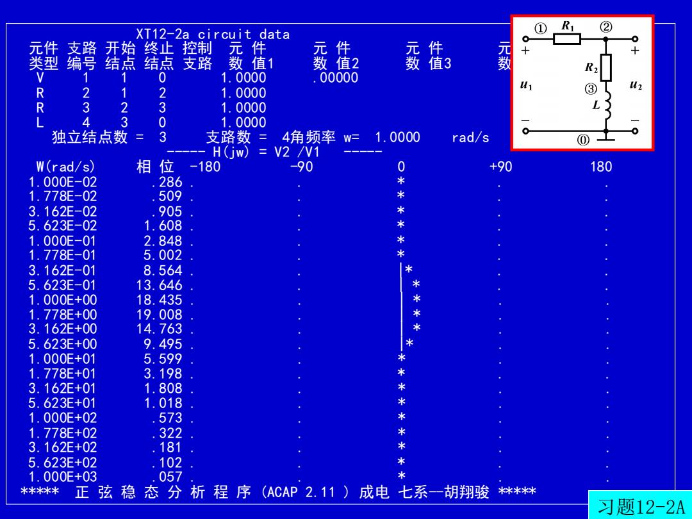692x519 pixels.
Task: Click the 'W(rad/s)' column header
Action: pos(66,167)
